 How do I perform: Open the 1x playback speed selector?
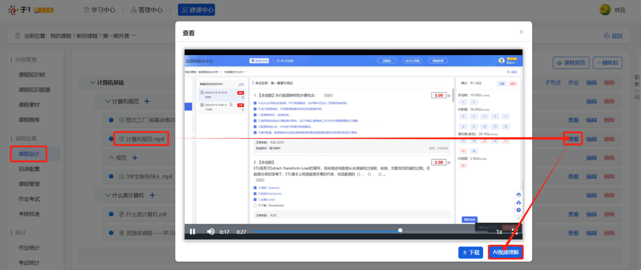[499, 232]
